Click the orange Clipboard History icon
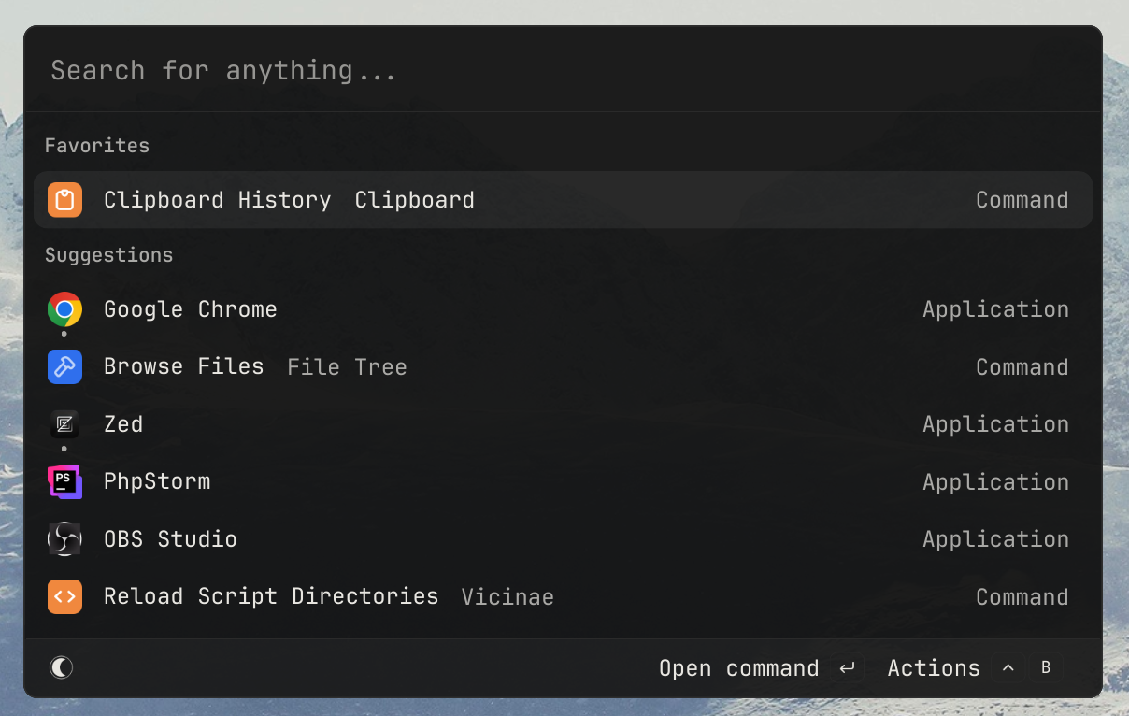The image size is (1129, 716). (64, 200)
